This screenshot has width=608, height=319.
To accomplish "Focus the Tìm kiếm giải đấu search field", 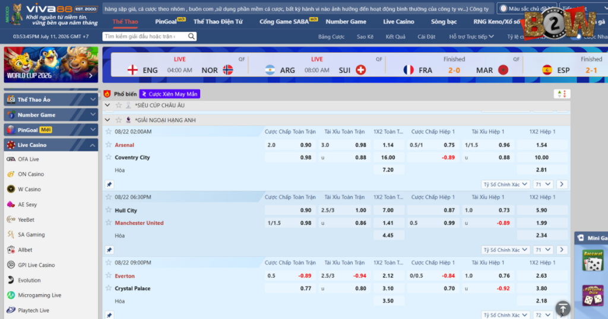I will pos(145,36).
